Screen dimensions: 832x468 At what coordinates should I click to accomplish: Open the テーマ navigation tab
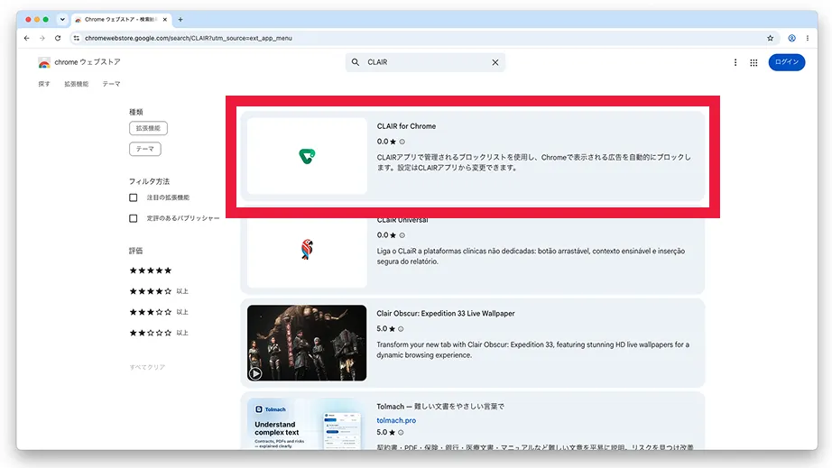tap(111, 84)
